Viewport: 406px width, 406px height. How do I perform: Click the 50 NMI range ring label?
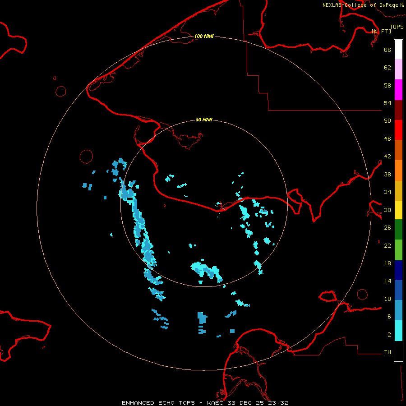click(x=204, y=120)
